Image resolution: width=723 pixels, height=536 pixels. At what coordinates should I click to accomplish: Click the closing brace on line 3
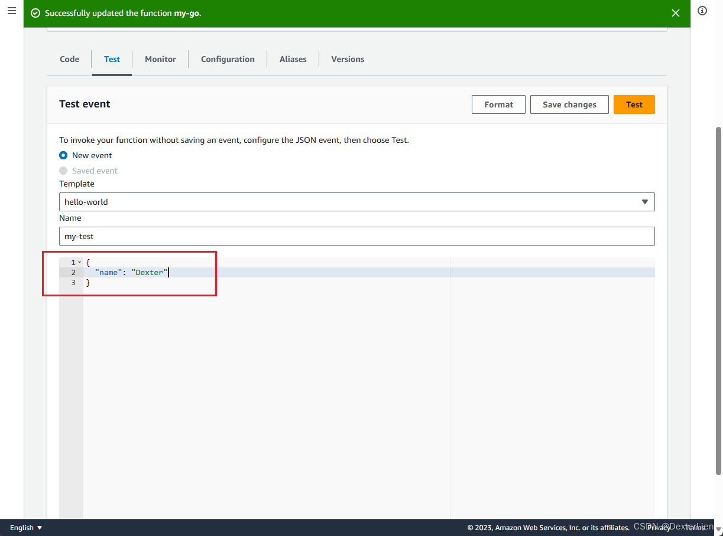pos(88,283)
